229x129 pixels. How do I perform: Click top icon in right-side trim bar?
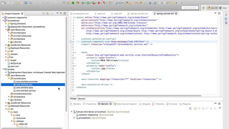pyautogui.click(x=226, y=15)
